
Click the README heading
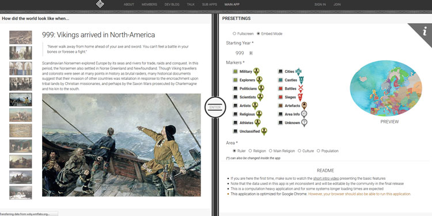point(325,171)
